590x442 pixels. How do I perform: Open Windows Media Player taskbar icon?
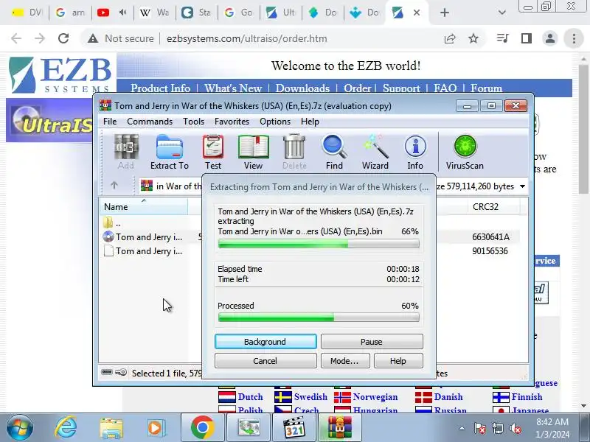155,428
